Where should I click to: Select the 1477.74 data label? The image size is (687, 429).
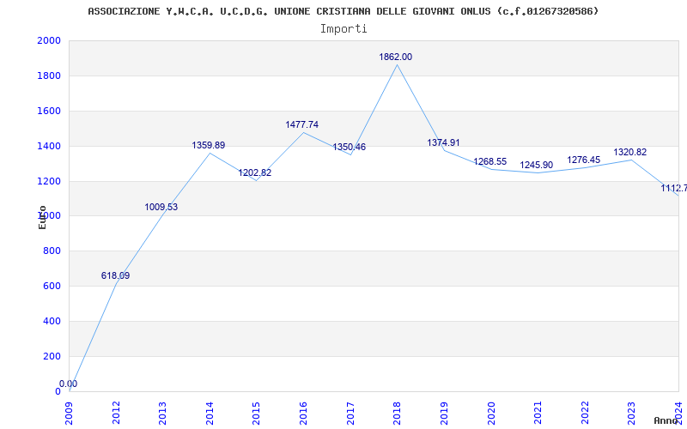point(302,124)
